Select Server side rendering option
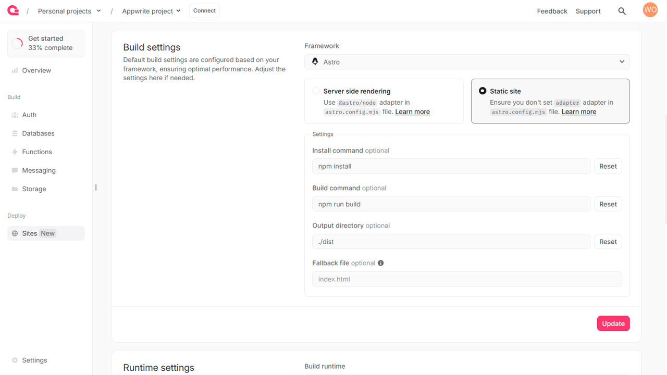This screenshot has width=667, height=375. coord(316,91)
